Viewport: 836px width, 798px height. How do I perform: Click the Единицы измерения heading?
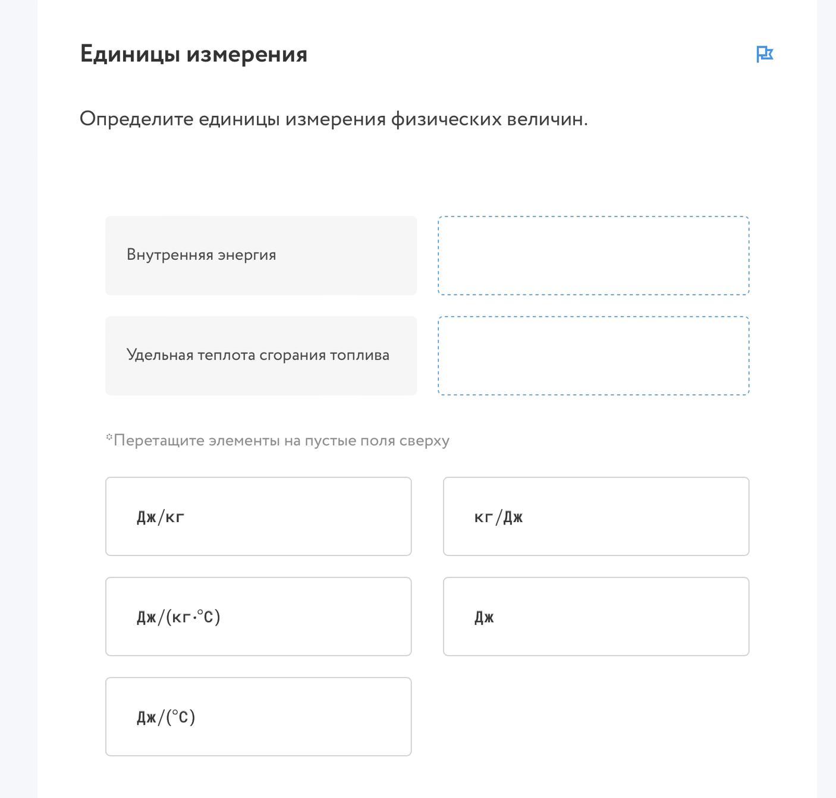pos(194,54)
